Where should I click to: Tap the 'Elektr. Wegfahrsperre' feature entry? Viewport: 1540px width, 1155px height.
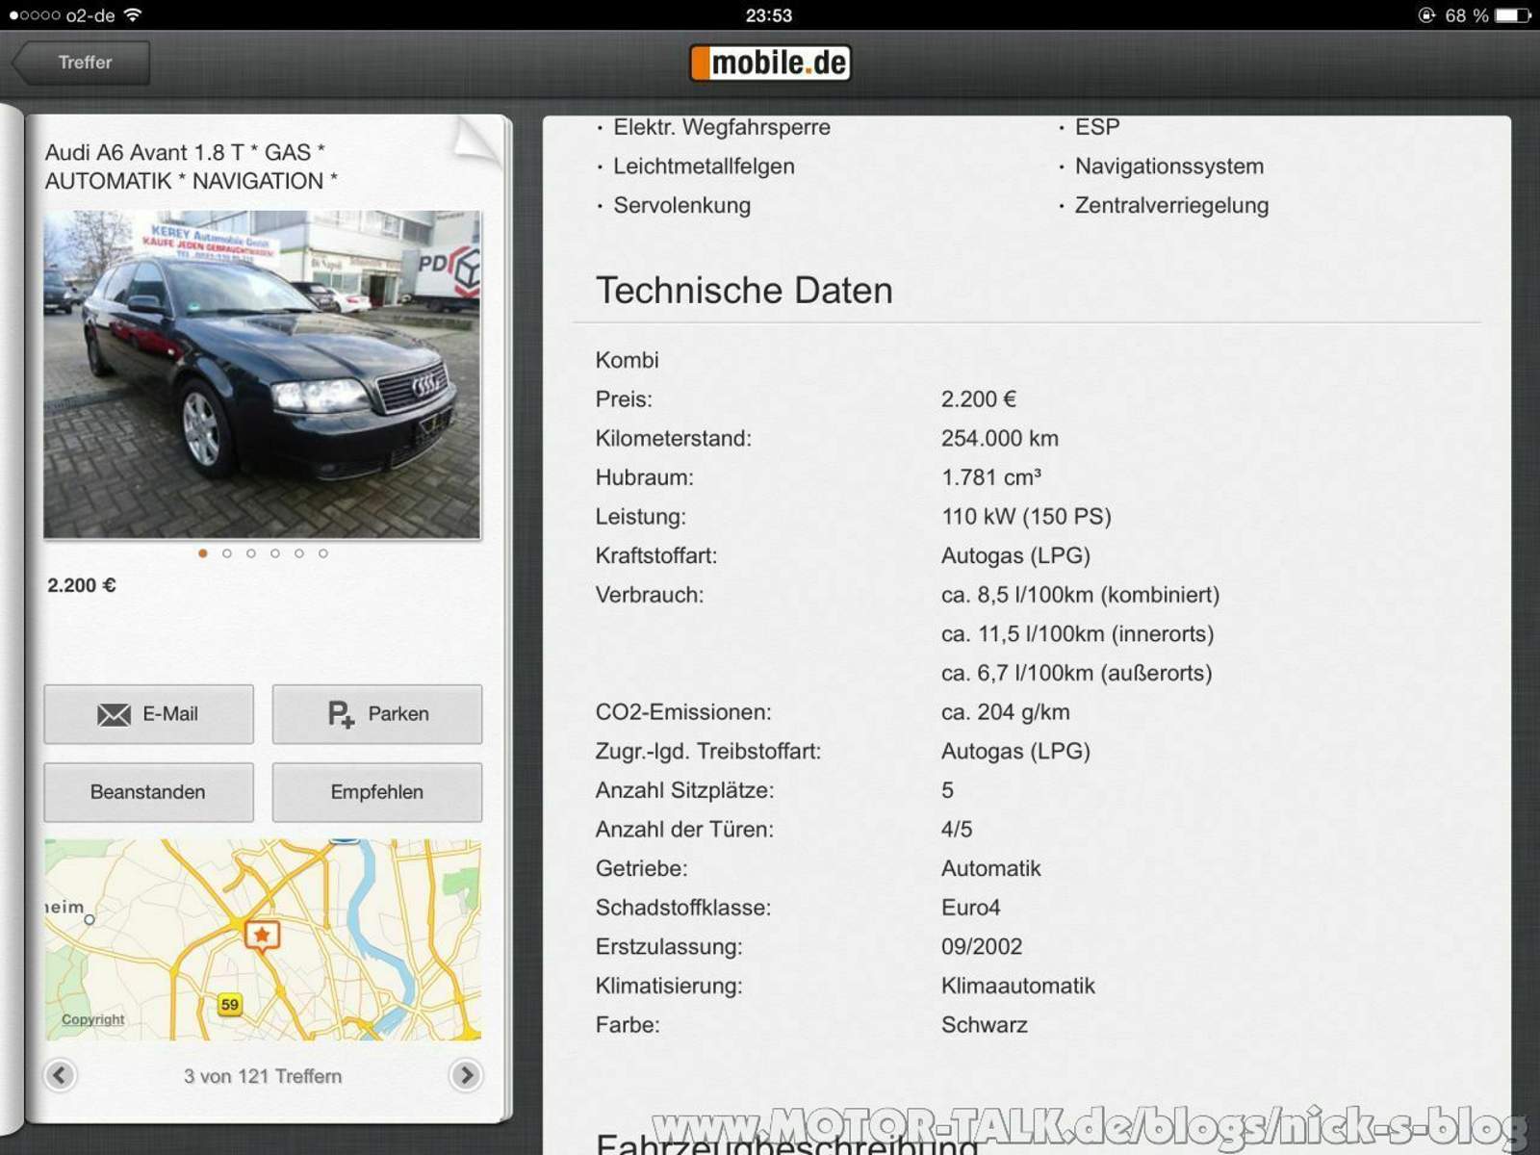(x=722, y=127)
